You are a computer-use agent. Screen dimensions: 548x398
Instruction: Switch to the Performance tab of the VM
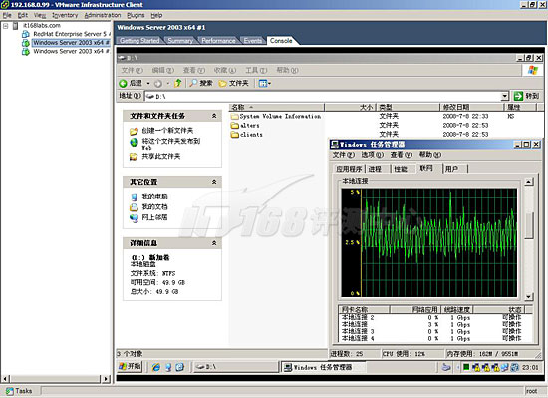coord(218,41)
